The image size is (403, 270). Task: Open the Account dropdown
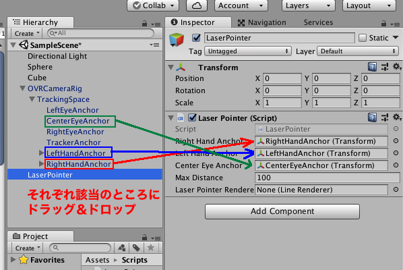click(241, 5)
